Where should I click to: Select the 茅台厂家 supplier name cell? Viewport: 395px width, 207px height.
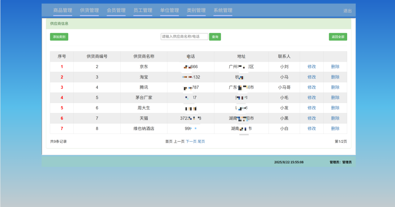pyautogui.click(x=144, y=97)
